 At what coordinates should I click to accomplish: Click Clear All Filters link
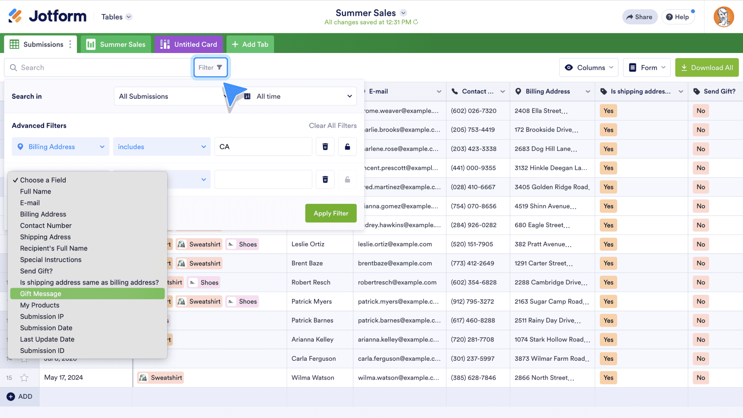[332, 125]
